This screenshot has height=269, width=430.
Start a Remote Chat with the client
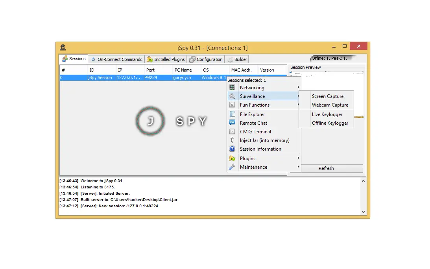[253, 123]
